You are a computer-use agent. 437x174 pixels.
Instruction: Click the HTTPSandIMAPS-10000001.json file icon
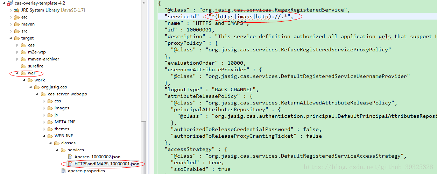pyautogui.click(x=70, y=164)
